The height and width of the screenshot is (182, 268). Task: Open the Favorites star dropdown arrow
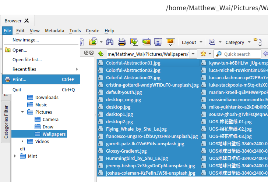(x=210, y=54)
